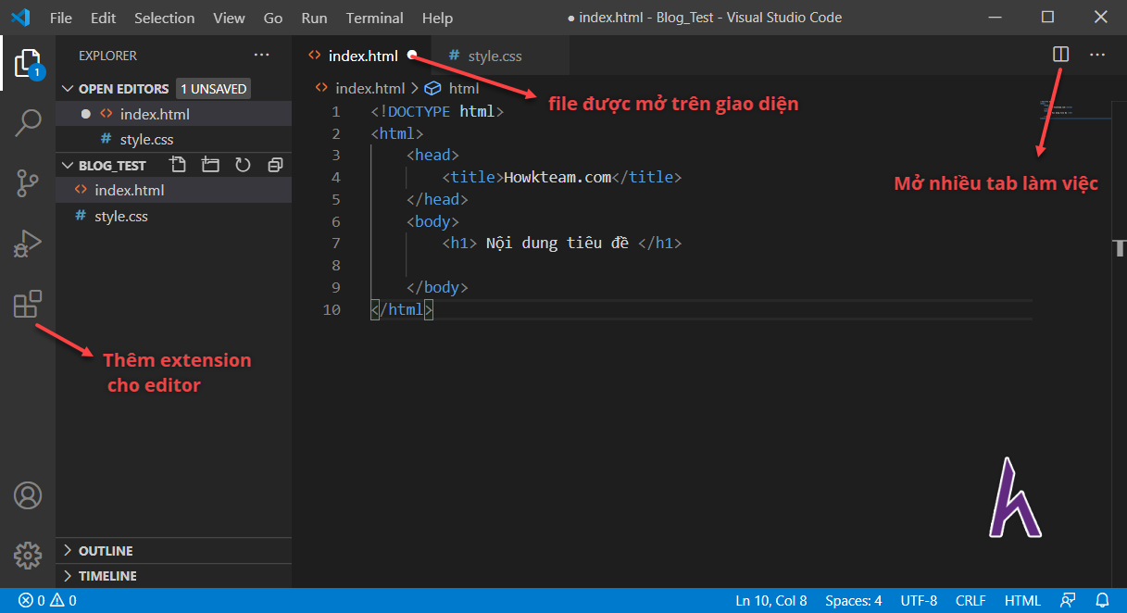Open the File menu
This screenshot has width=1127, height=613.
tap(61, 18)
